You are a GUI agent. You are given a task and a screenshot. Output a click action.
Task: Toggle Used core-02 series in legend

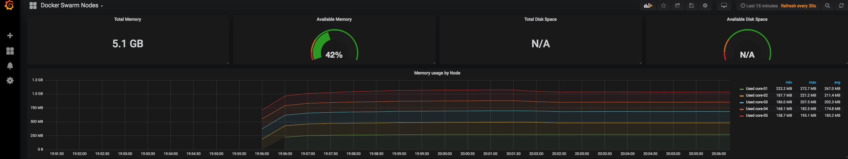pyautogui.click(x=756, y=95)
